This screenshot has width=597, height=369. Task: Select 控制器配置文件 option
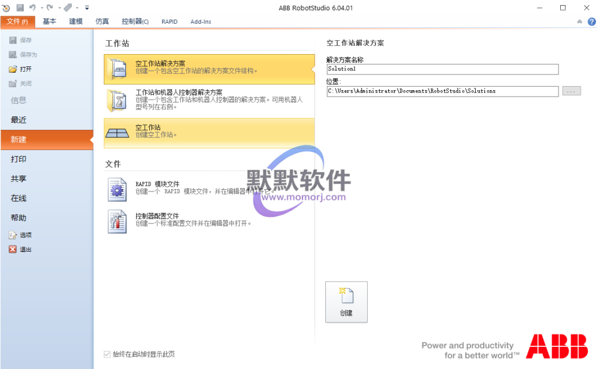pyautogui.click(x=209, y=221)
